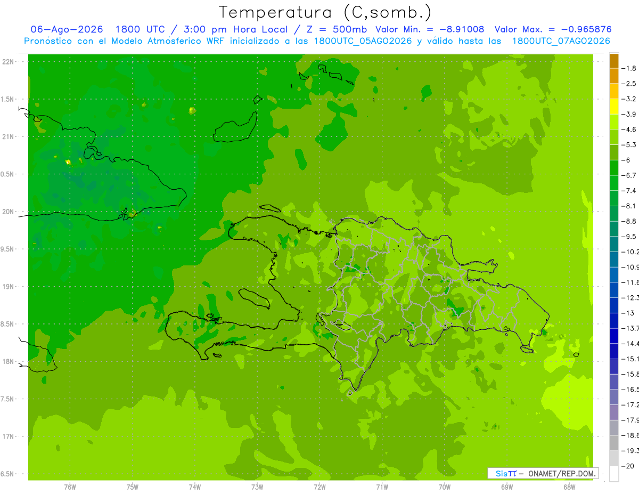The width and height of the screenshot is (639, 494).
Task: Click the 'Valor Max. = -0.965876' text
Action: (553, 29)
